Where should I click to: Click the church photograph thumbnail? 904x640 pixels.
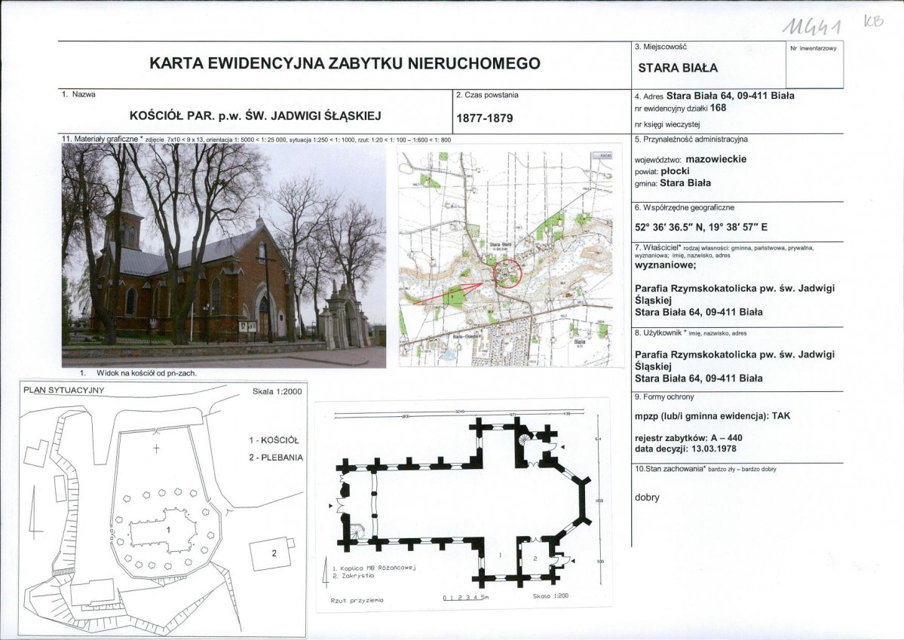click(224, 256)
